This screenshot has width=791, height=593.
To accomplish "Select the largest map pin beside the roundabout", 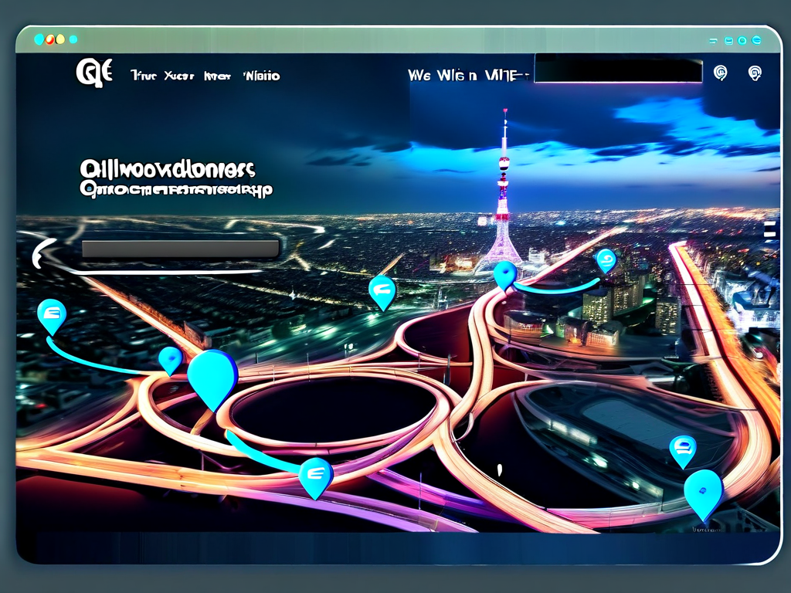I will (x=212, y=376).
